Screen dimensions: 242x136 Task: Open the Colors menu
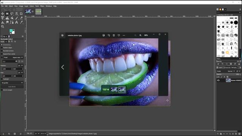(x=32, y=6)
